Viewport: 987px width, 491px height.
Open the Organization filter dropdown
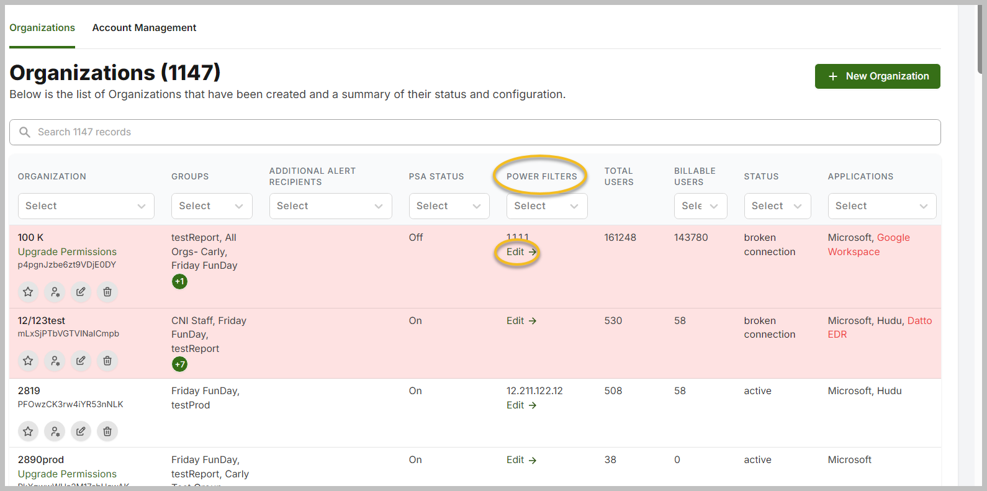tap(86, 206)
